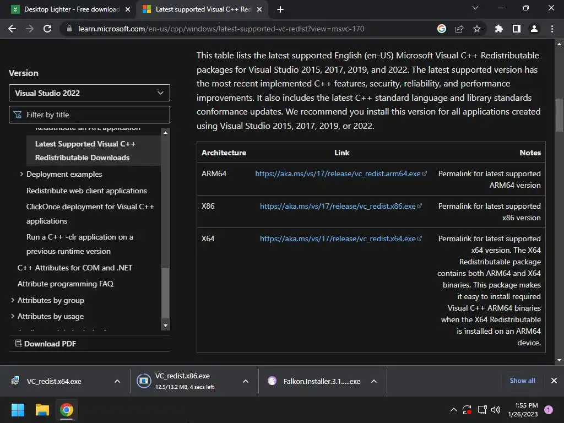Open ClickOnce deployment for Visual C++ applications
Viewport: 564px width, 423px height.
point(90,214)
